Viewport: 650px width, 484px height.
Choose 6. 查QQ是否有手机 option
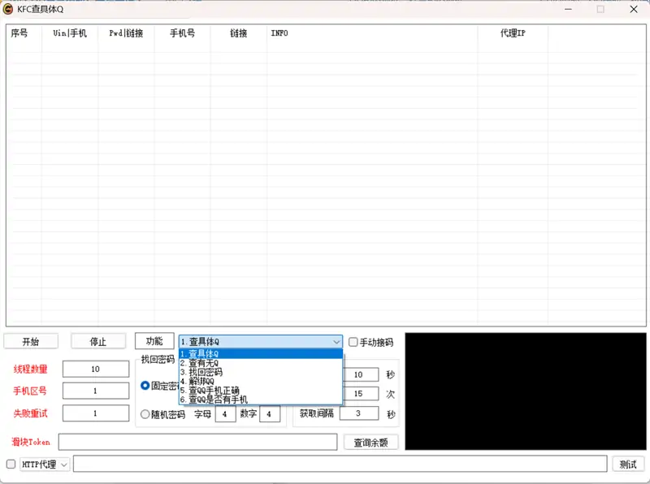[214, 400]
